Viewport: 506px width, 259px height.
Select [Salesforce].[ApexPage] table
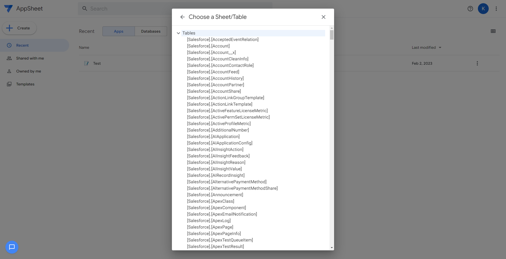pos(210,227)
